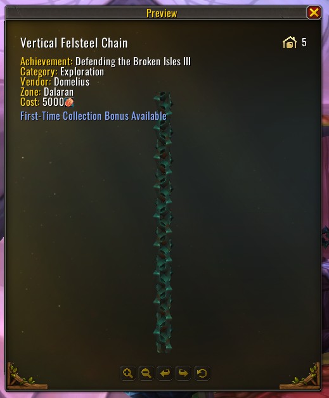Click the 5000 cost amount
Image resolution: width=329 pixels, height=398 pixels.
pos(53,102)
